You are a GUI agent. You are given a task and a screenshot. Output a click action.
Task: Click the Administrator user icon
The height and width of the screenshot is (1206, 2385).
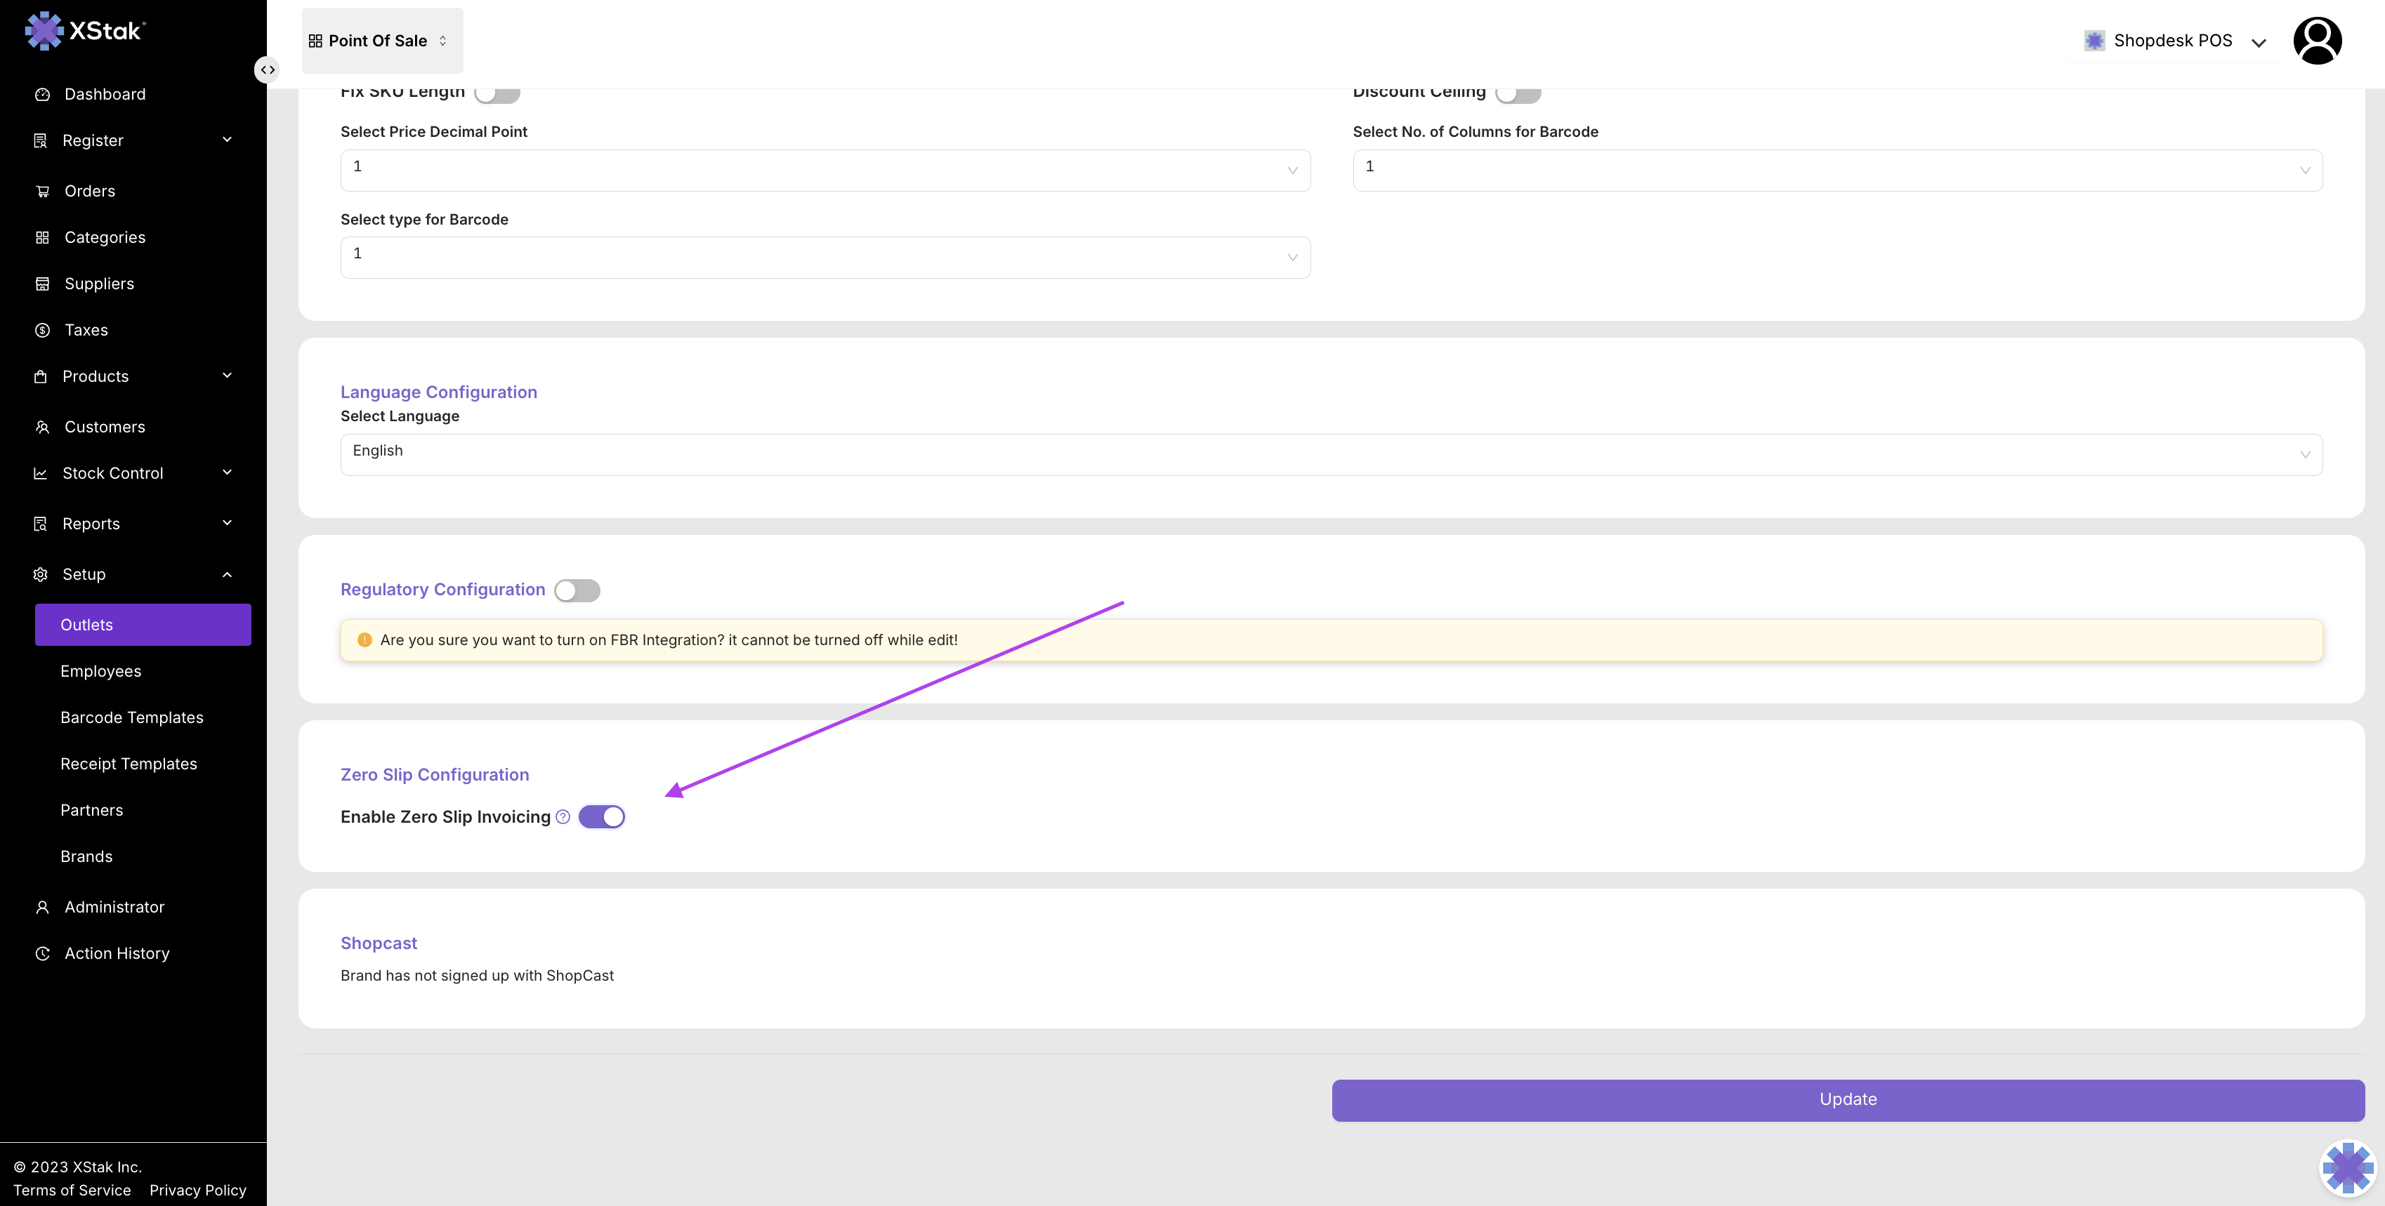tap(41, 908)
